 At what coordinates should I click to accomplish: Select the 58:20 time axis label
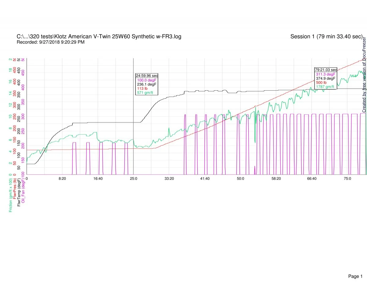pyautogui.click(x=276, y=179)
